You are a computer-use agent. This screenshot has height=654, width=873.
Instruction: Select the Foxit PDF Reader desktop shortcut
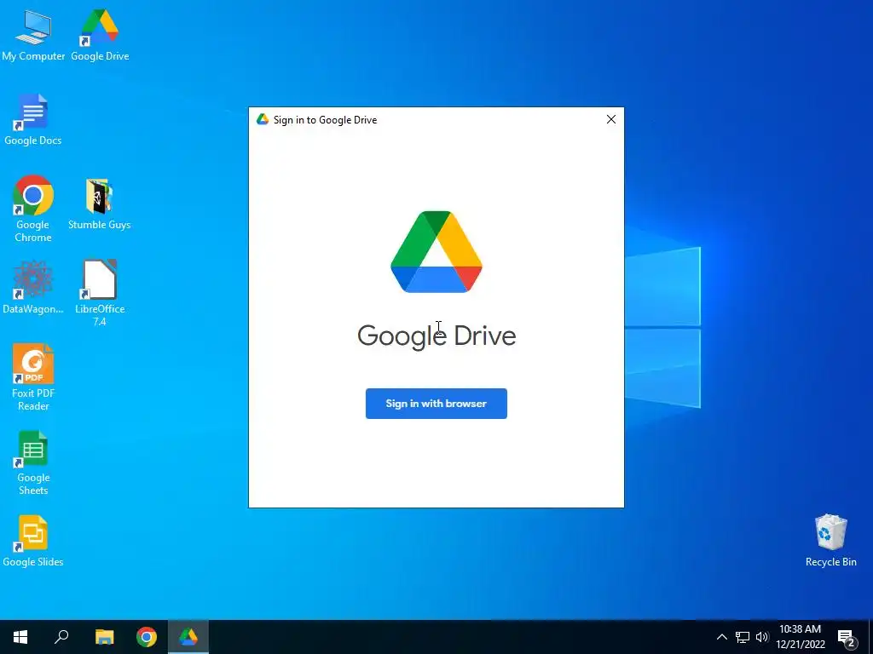click(33, 377)
